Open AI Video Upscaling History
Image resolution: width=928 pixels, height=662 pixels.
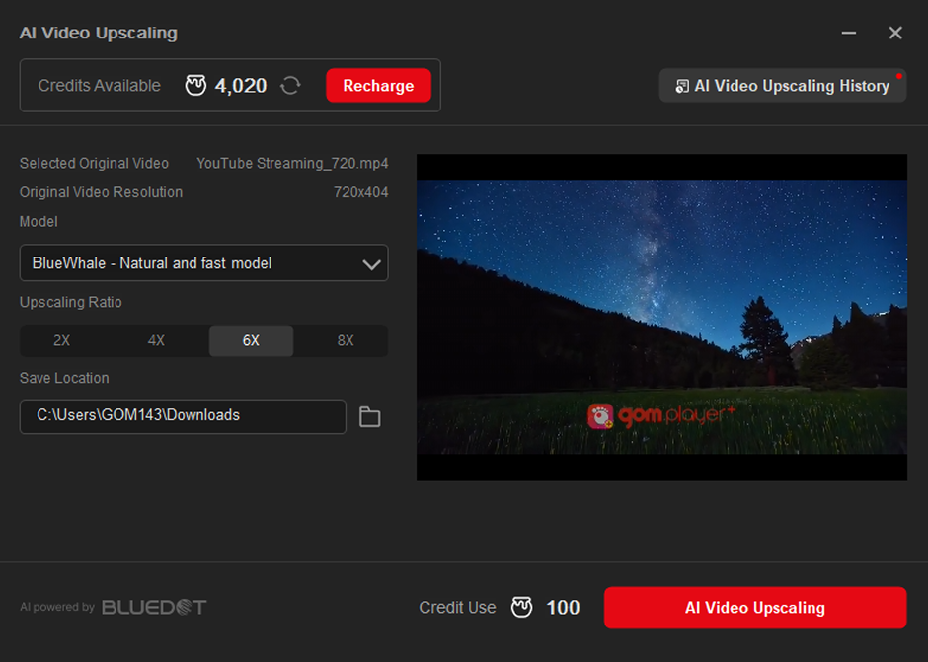(x=782, y=86)
